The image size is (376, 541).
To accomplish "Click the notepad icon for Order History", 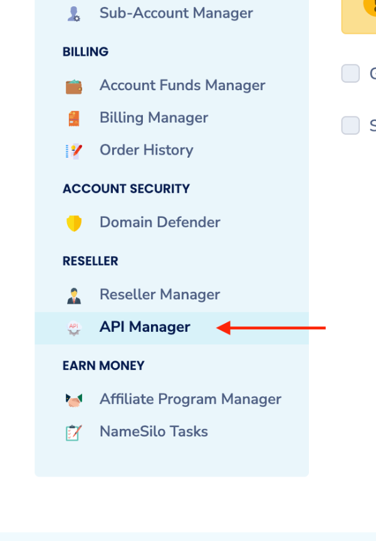I will click(x=73, y=151).
